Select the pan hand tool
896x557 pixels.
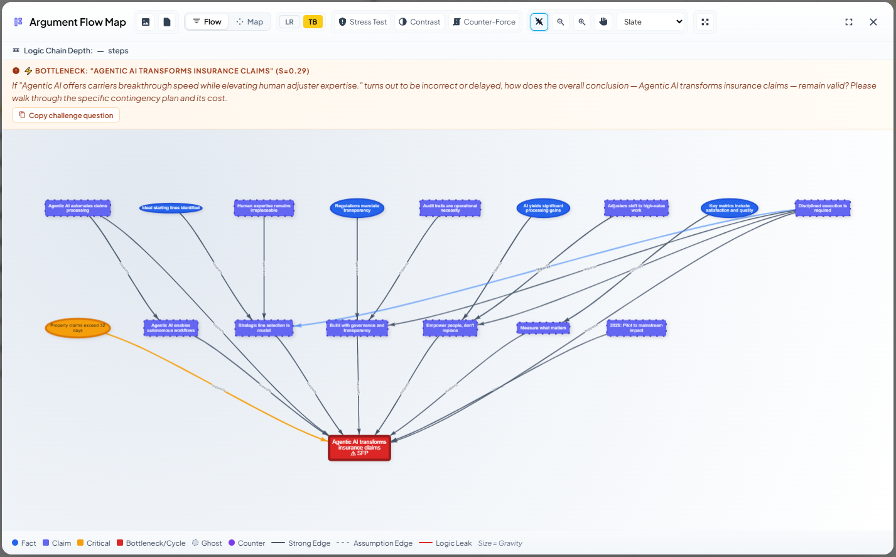pyautogui.click(x=603, y=21)
